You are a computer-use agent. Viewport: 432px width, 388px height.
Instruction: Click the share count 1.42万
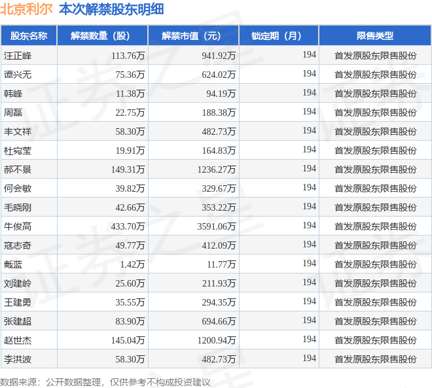[132, 264]
